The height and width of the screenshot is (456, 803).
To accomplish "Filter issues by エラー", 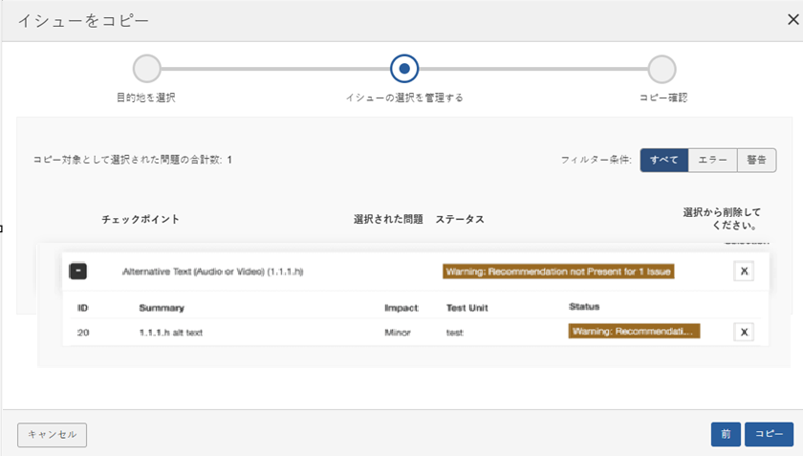I will (713, 160).
